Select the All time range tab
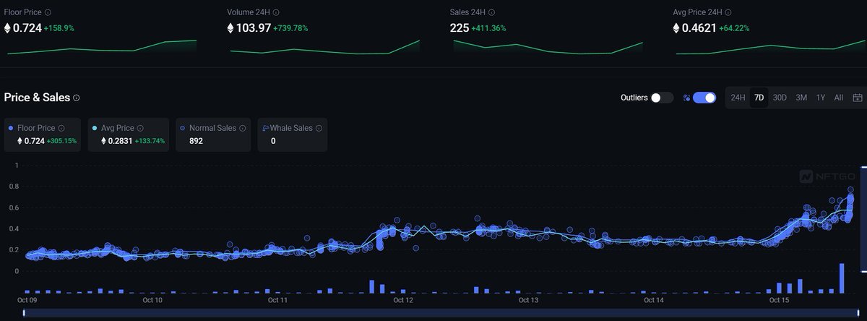This screenshot has height=321, width=867. click(839, 98)
